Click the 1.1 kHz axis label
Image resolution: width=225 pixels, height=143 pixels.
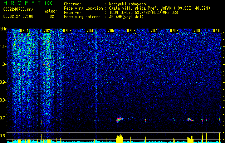pos(3,46)
